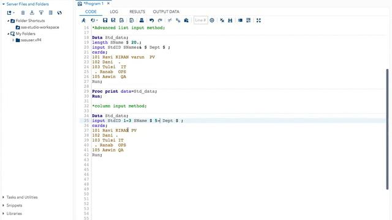
Task: Collapse the Server Files and Folders section
Action: click(x=4, y=4)
